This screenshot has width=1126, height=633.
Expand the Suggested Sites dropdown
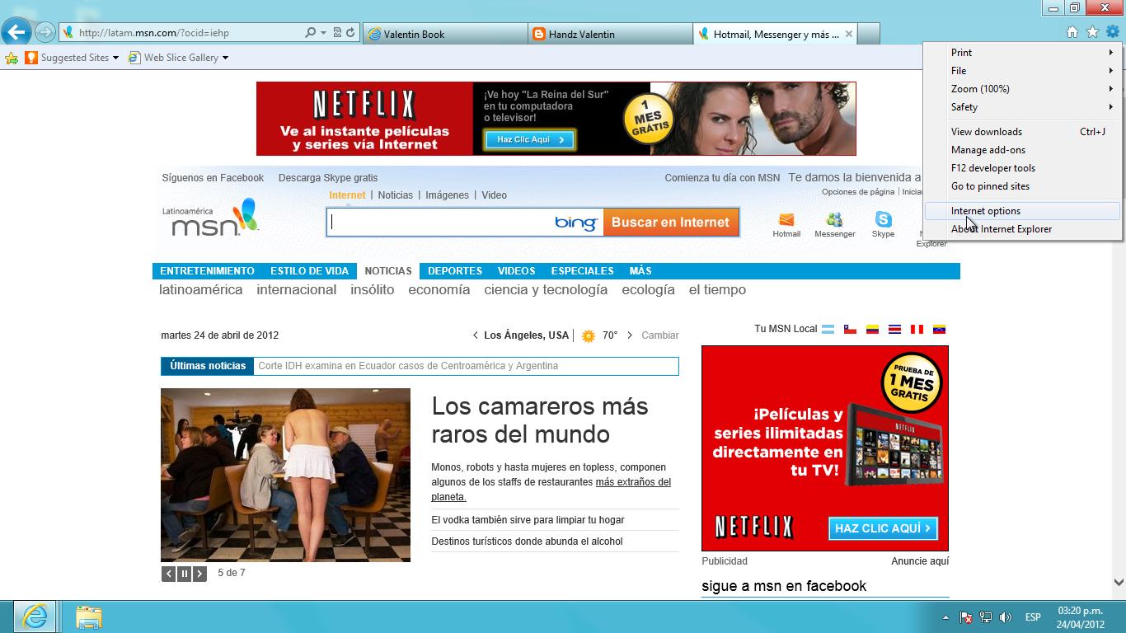point(115,58)
